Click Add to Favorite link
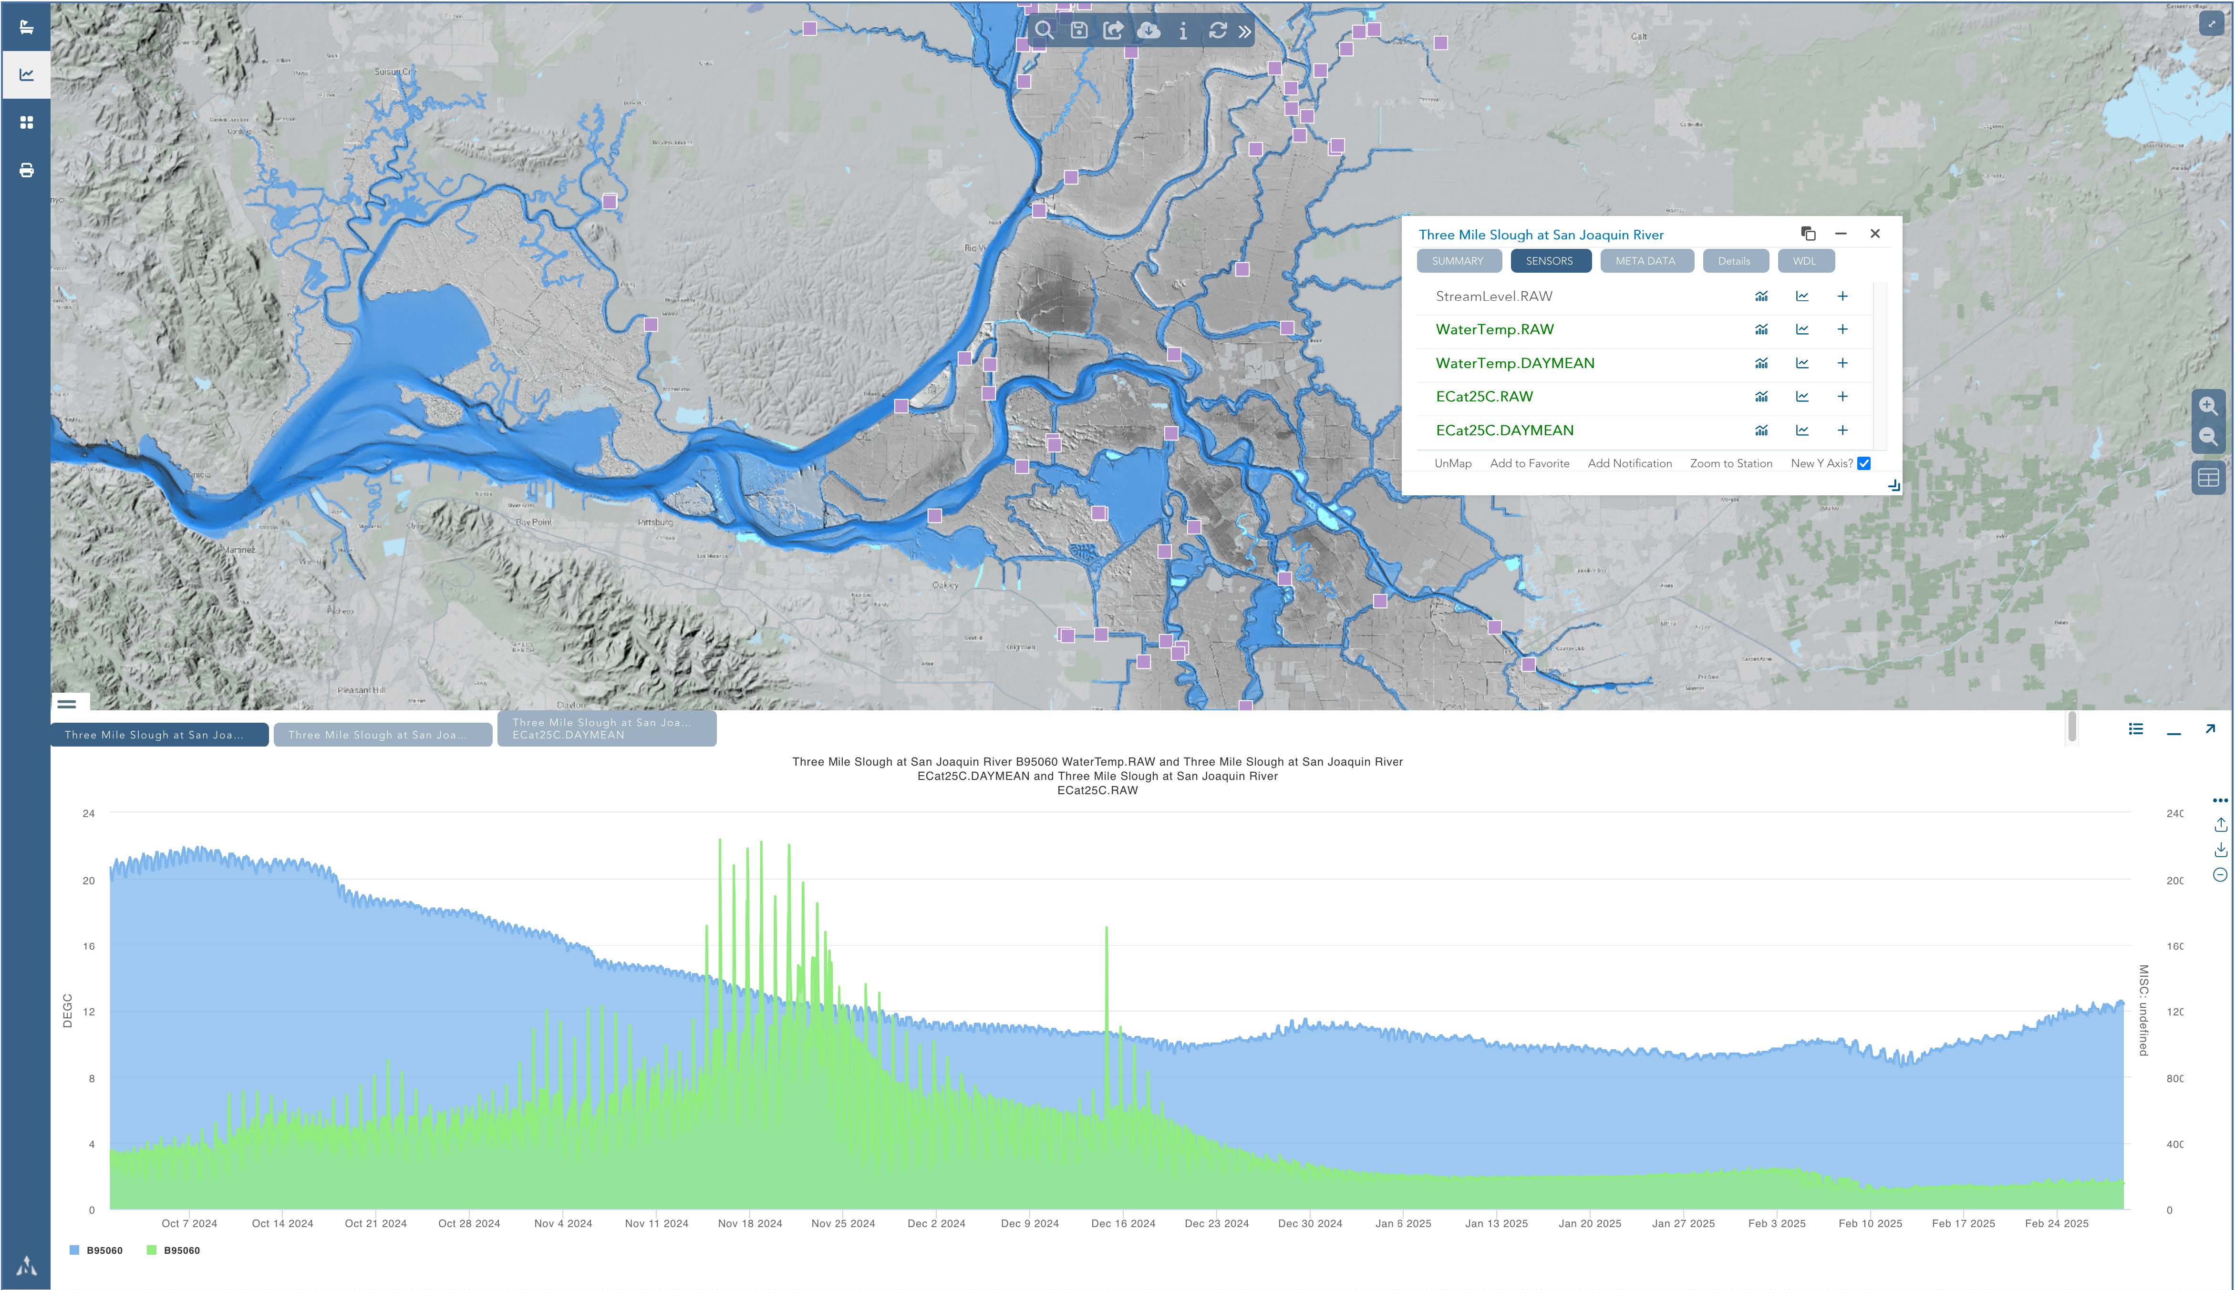The height and width of the screenshot is (1290, 2235). [x=1529, y=463]
